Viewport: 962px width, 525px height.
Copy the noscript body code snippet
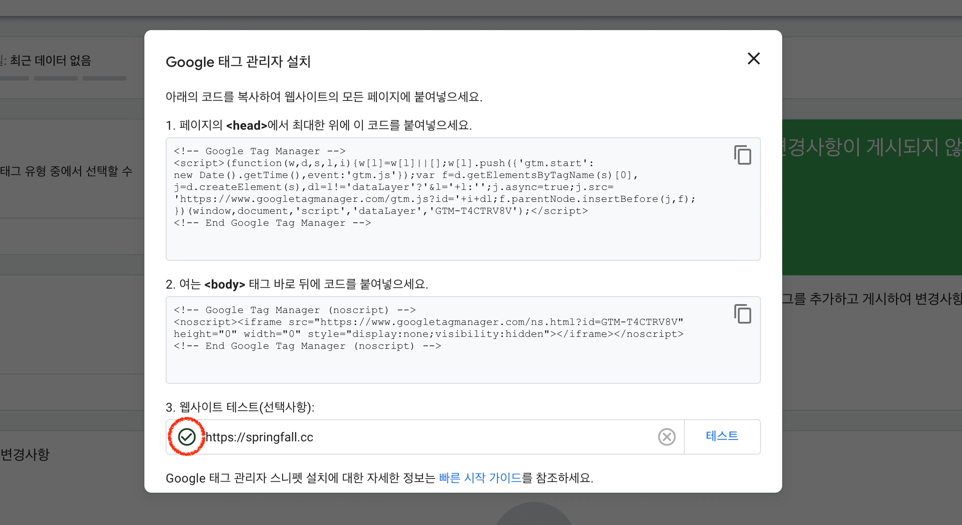(x=742, y=314)
